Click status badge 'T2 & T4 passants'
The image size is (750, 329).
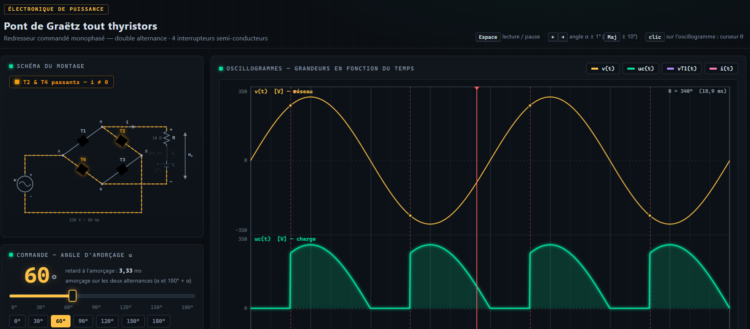tap(61, 82)
